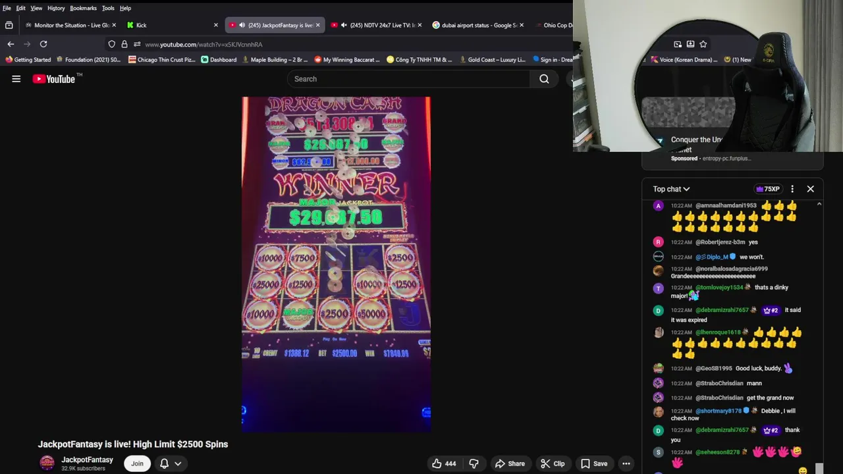Unmute the NDTV 24x7 tab speaker icon

coord(344,25)
